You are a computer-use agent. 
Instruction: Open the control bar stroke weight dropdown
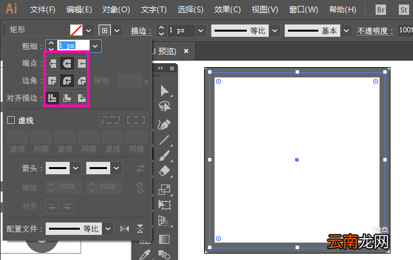[x=201, y=30]
